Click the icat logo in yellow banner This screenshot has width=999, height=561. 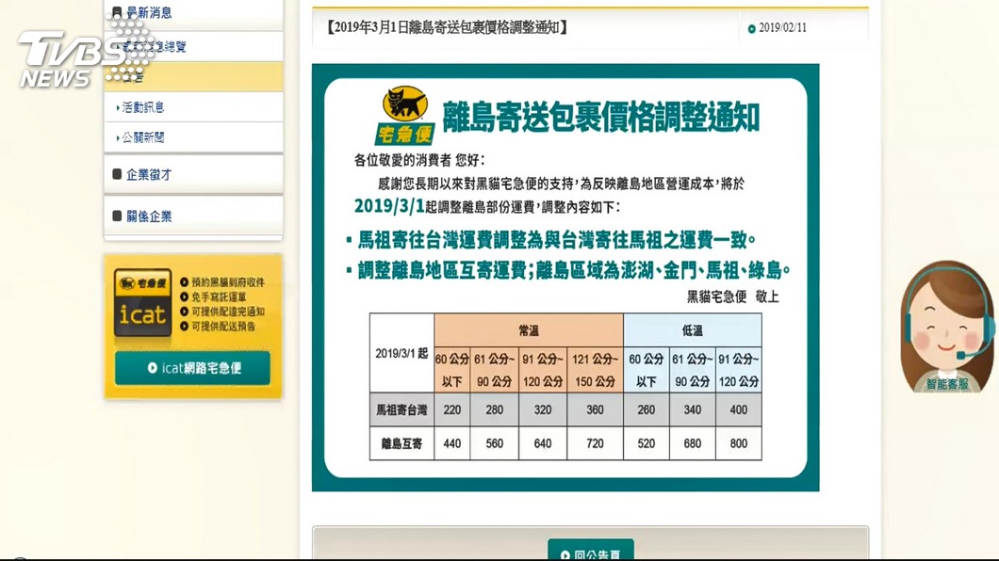142,303
